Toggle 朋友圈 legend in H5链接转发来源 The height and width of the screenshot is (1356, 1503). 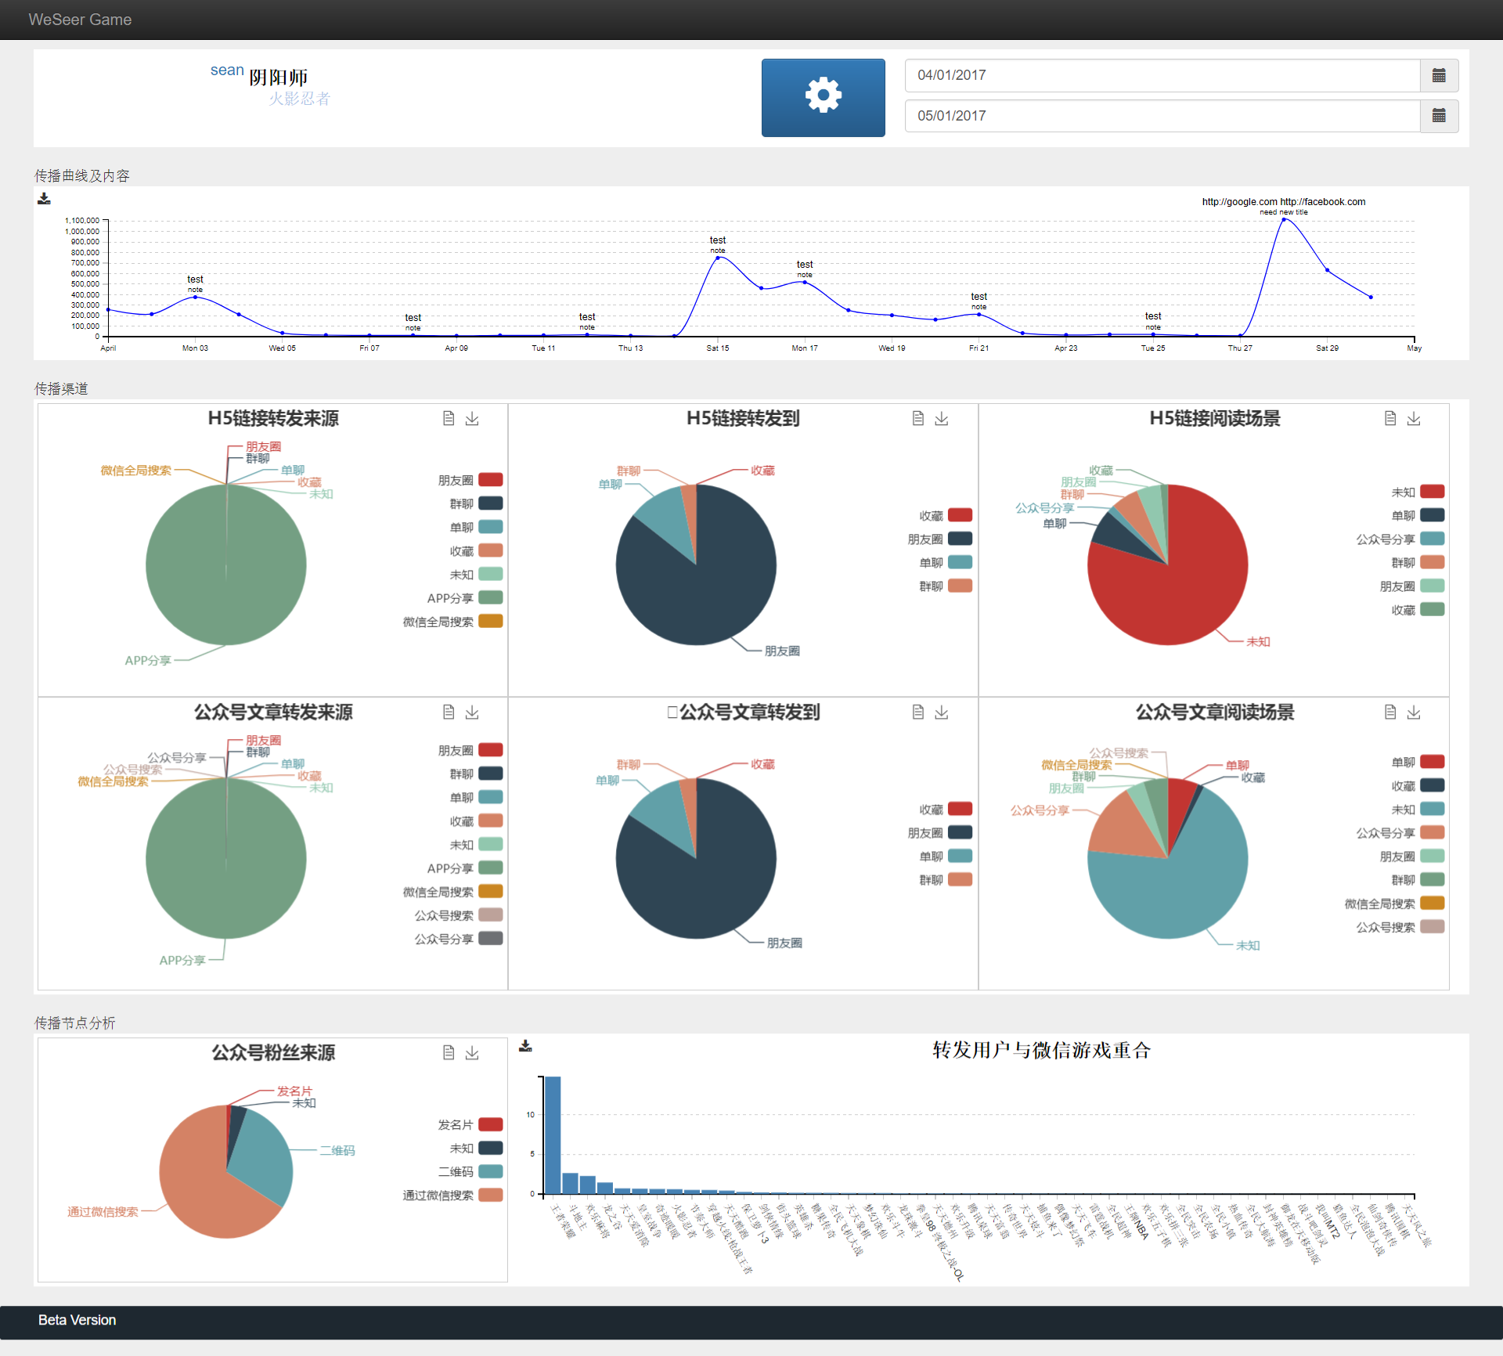490,480
